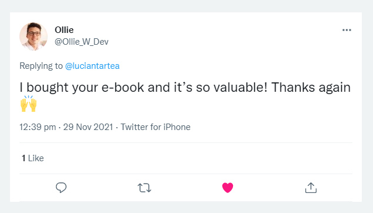
Task: Open the three-dot more options menu
Action: (x=347, y=30)
